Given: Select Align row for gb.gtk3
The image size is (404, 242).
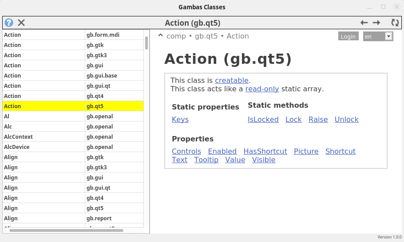Looking at the screenshot, I should tap(73, 168).
